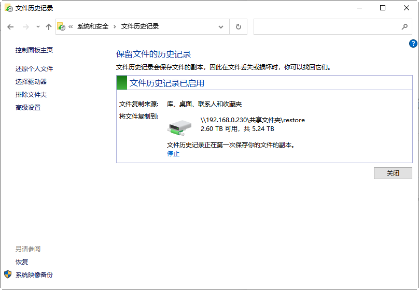419x290 pixels.
Task: Open 控制面板主页
Action: pos(34,50)
